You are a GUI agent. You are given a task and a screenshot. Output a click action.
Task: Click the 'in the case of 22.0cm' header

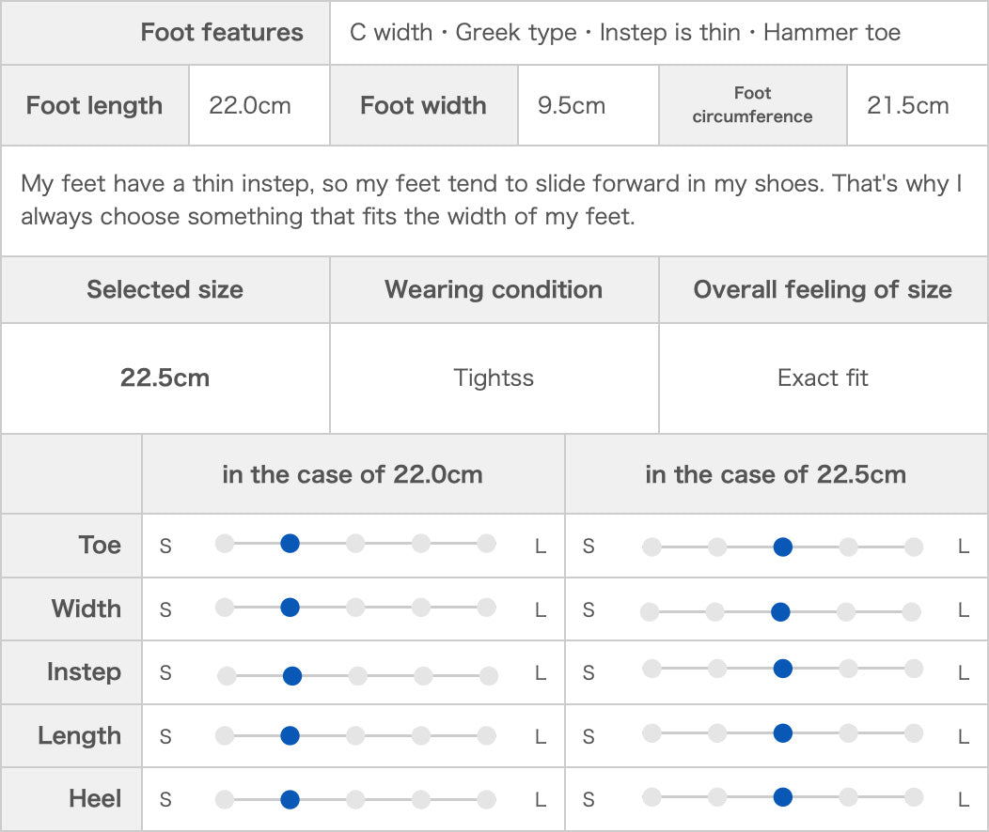point(353,473)
